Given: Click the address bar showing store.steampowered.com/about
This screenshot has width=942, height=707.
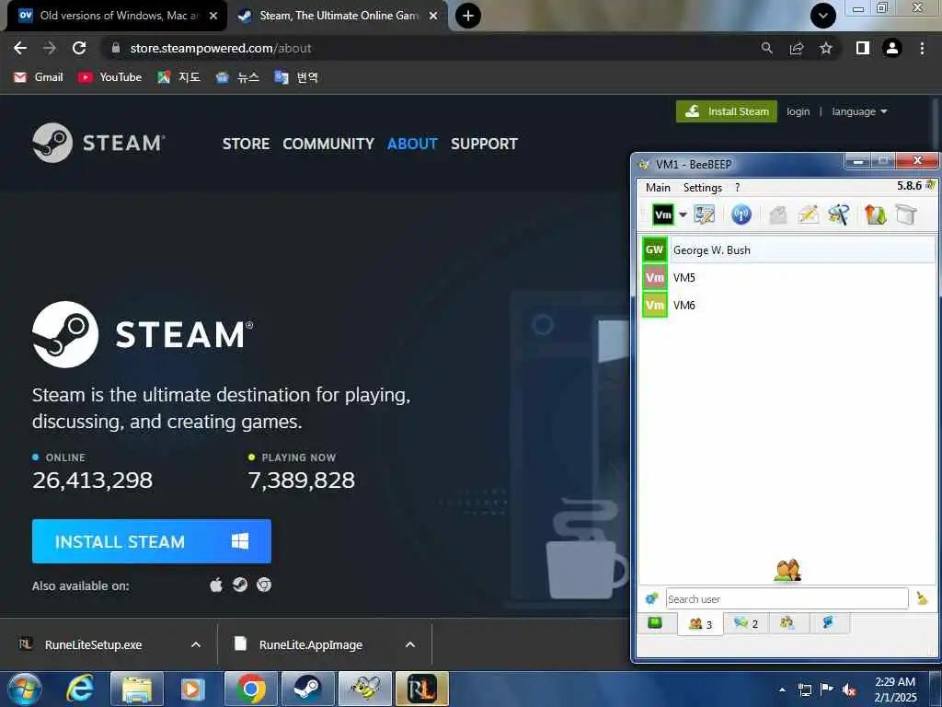Looking at the screenshot, I should click(x=432, y=48).
